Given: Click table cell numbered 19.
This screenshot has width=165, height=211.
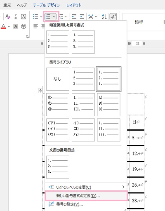Looking at the screenshot, I should click(137, 169).
